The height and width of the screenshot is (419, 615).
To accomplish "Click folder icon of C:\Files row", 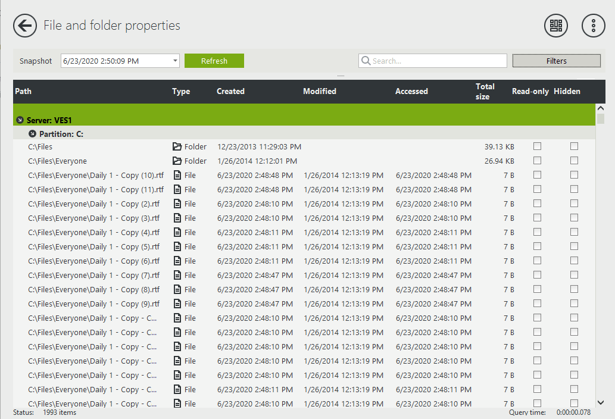I will click(177, 146).
